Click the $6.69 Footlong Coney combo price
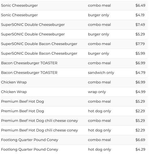 [140, 140]
